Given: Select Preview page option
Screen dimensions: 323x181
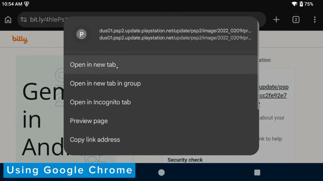Looking at the screenshot, I should pyautogui.click(x=161, y=121).
